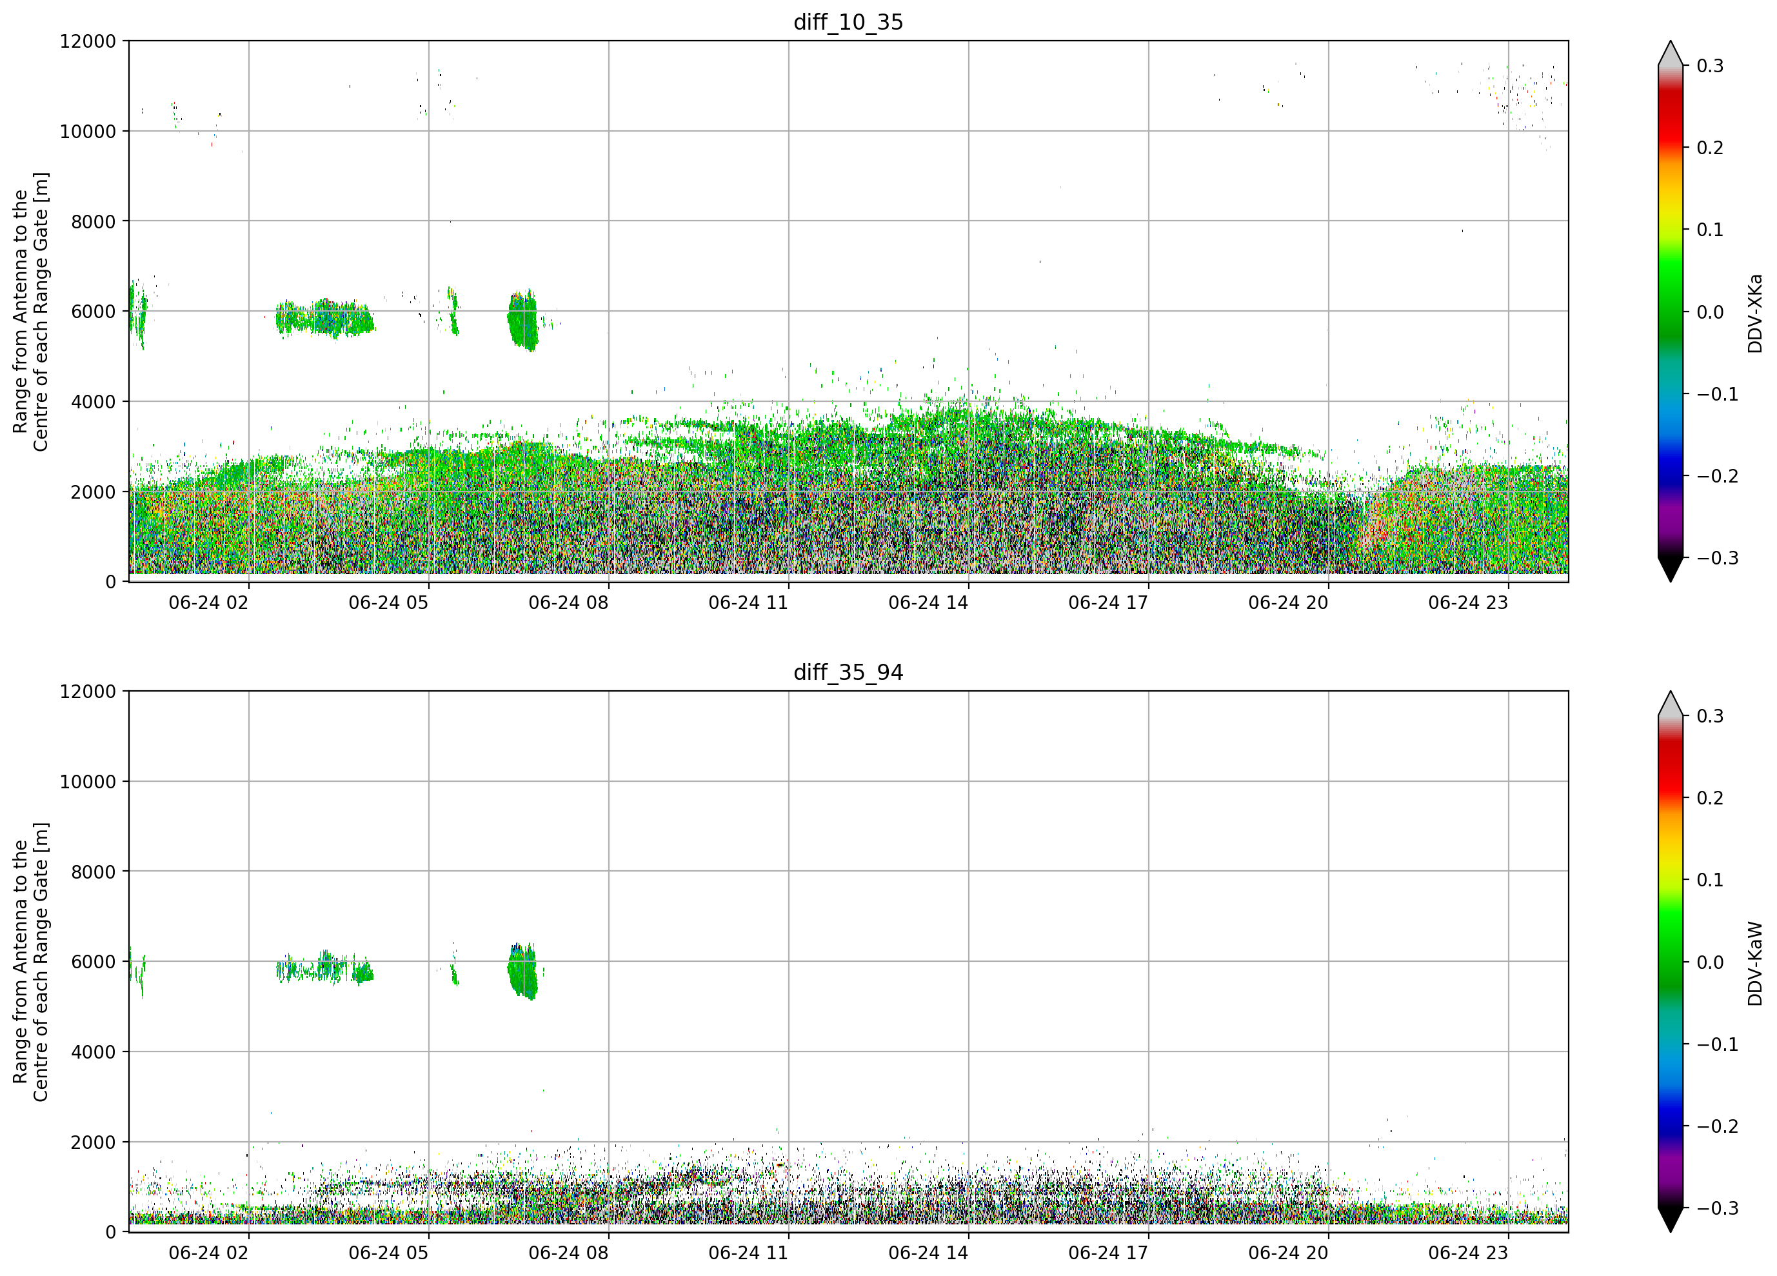
Task: Click the 2000 y-tick of diff_35_94 plot
Action: (94, 1142)
